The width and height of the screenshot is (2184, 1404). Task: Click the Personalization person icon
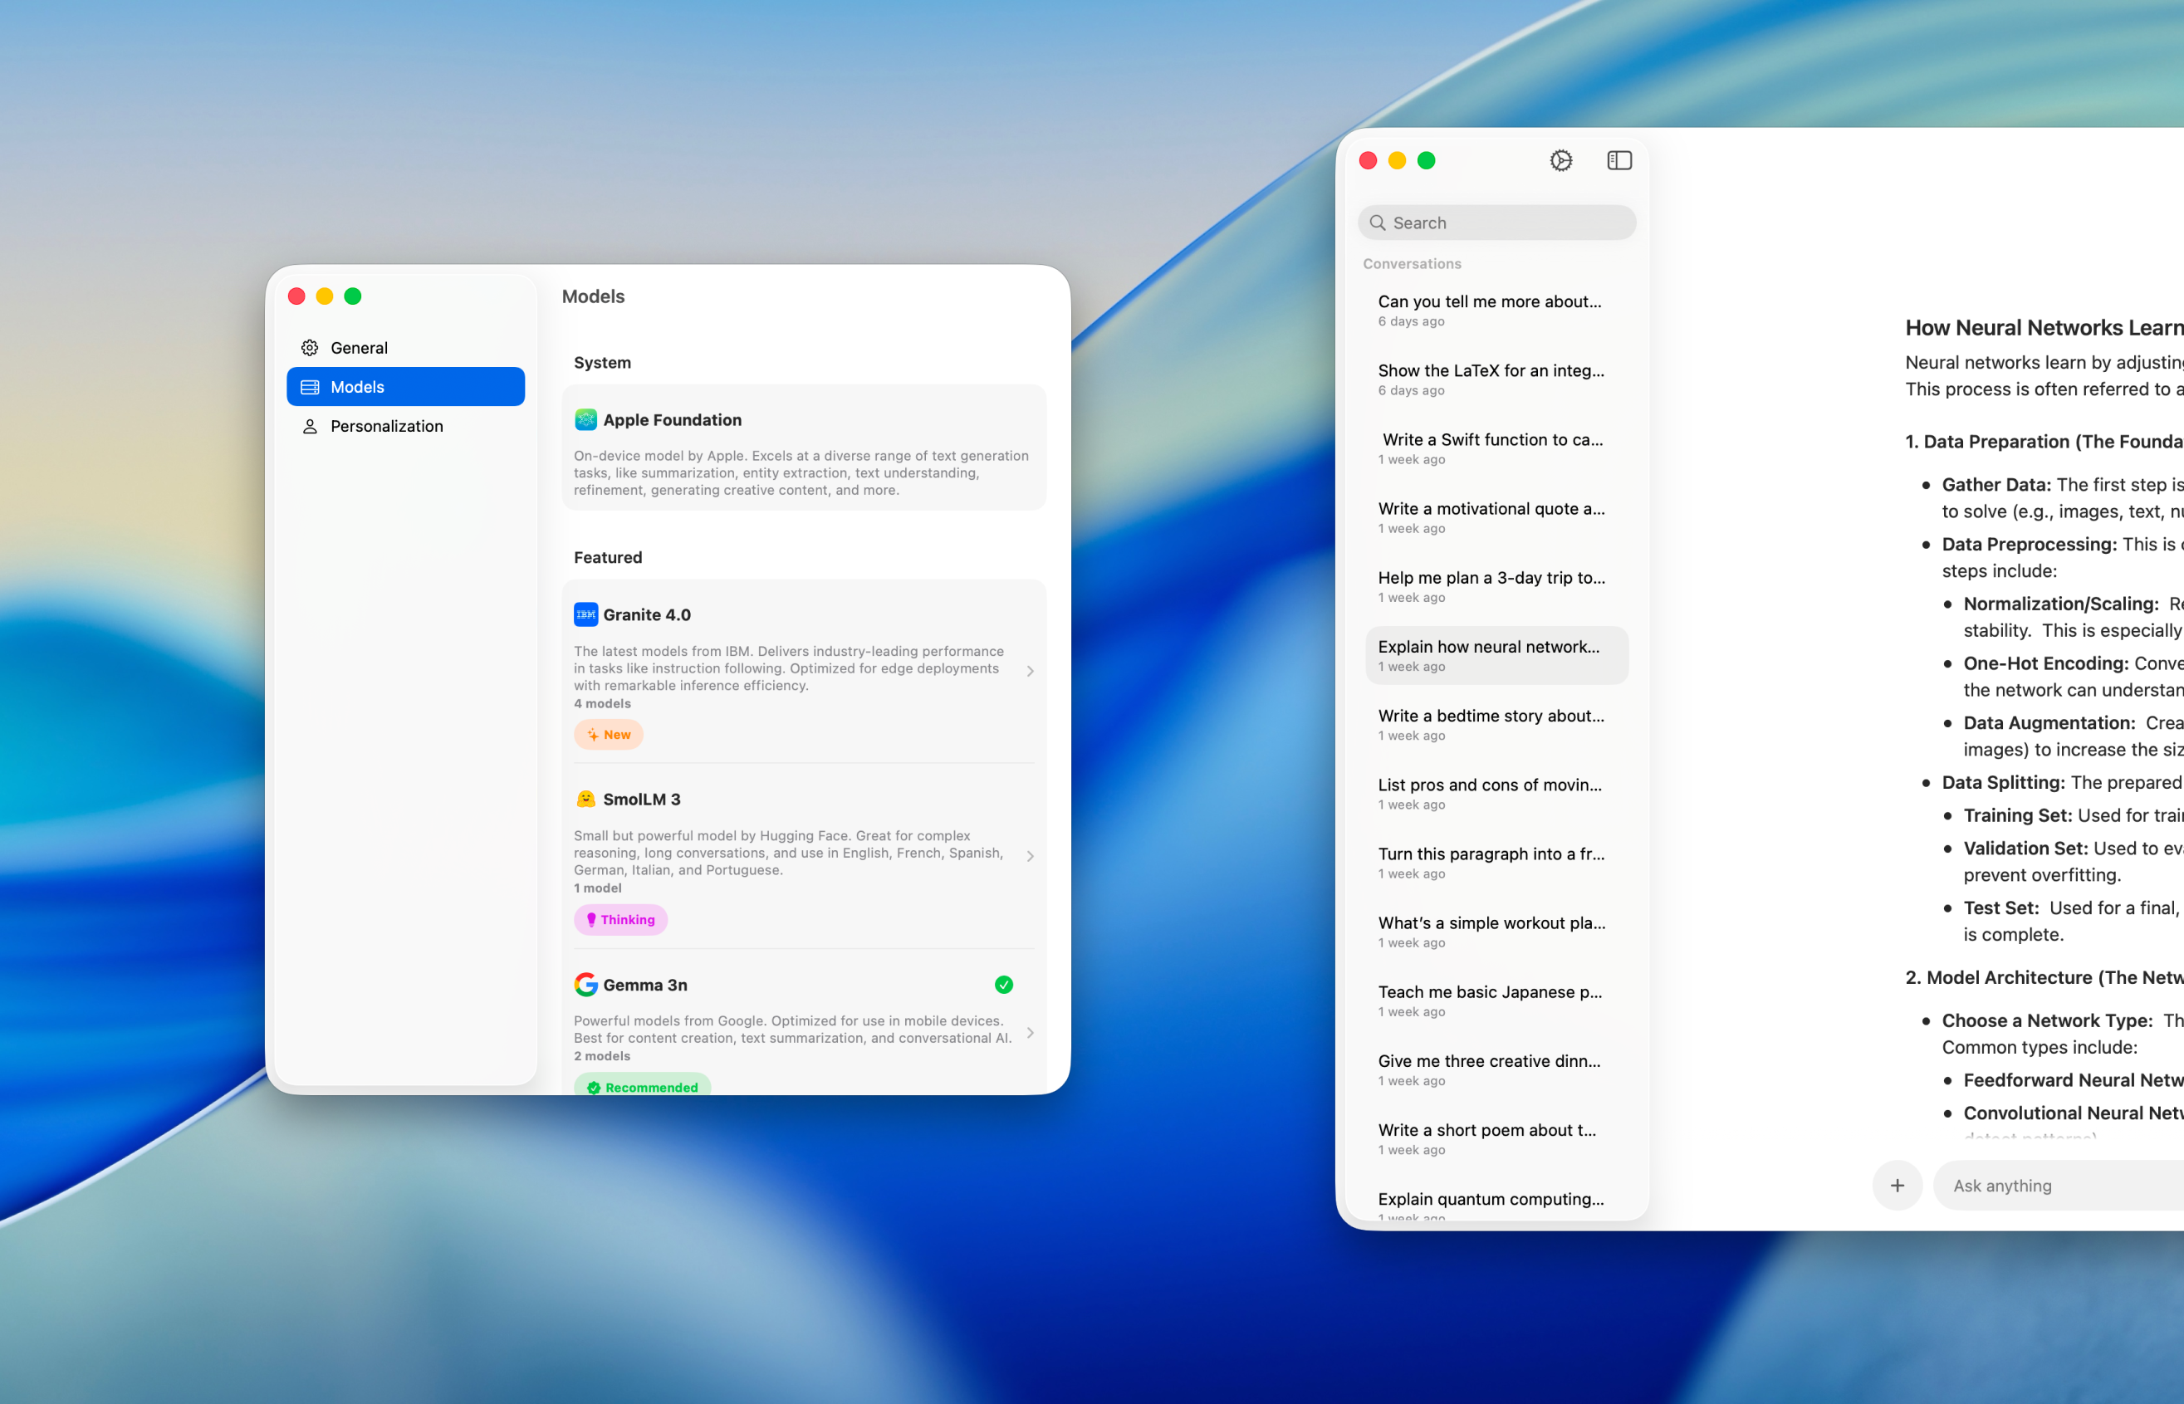coord(310,426)
